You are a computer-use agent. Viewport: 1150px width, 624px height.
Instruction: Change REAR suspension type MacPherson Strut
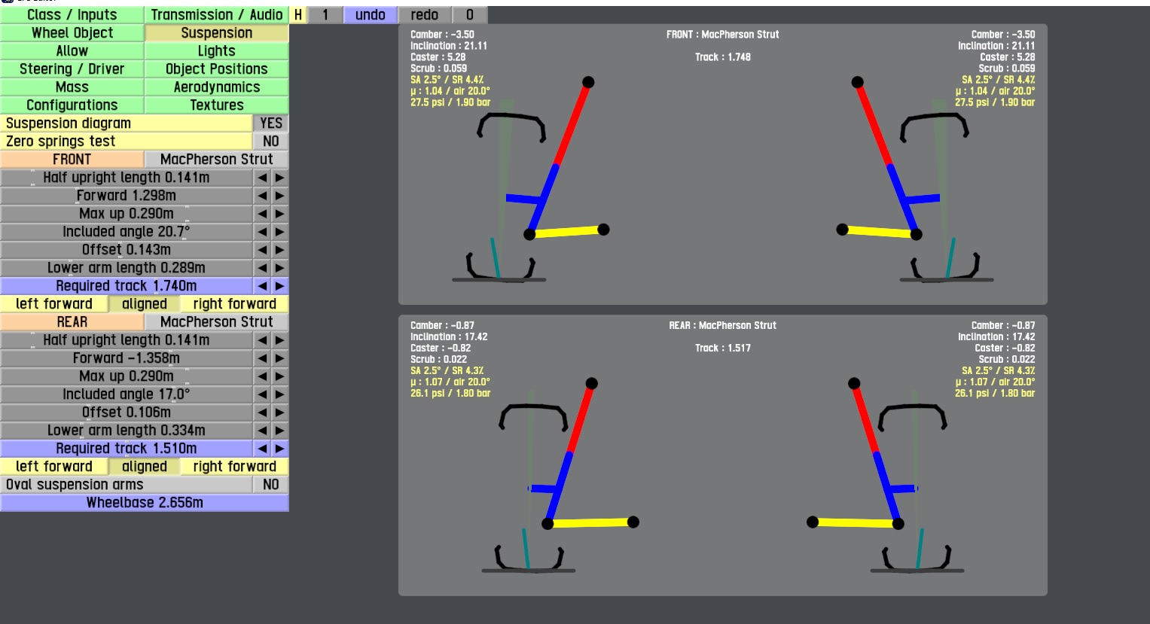coord(217,322)
